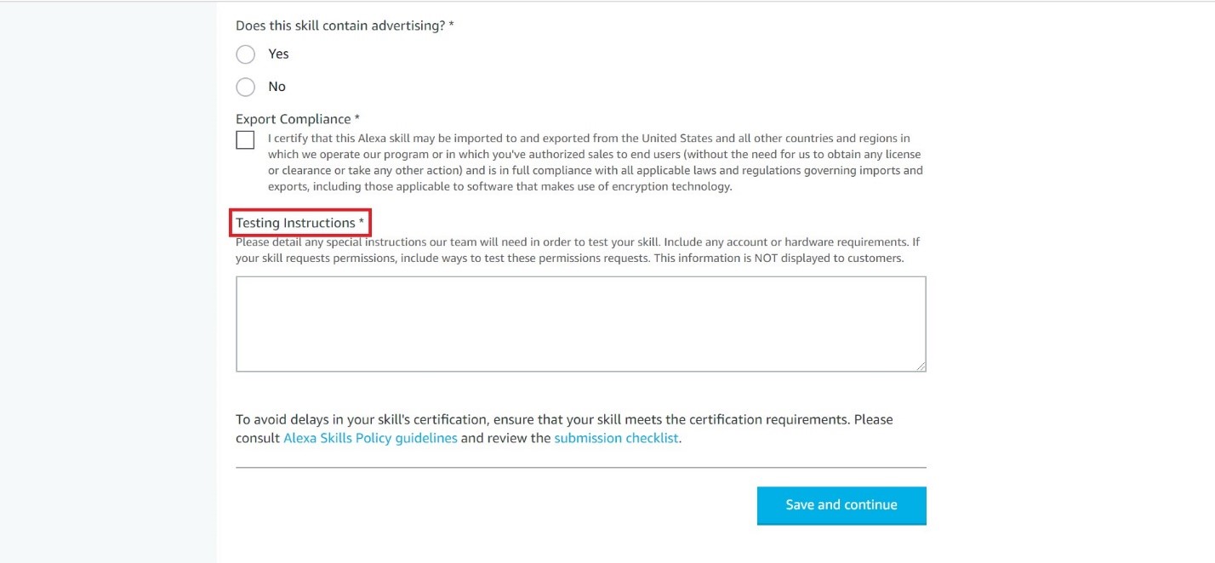Open the Alexa Skills Policy guidelines link
Image resolution: width=1215 pixels, height=563 pixels.
370,439
